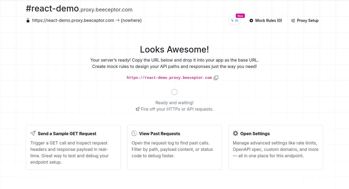
Task: Open Settings from the rightmost card
Action: click(275, 147)
